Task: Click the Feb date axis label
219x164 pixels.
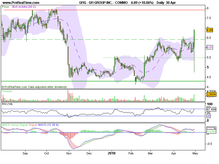Action: 131,153
